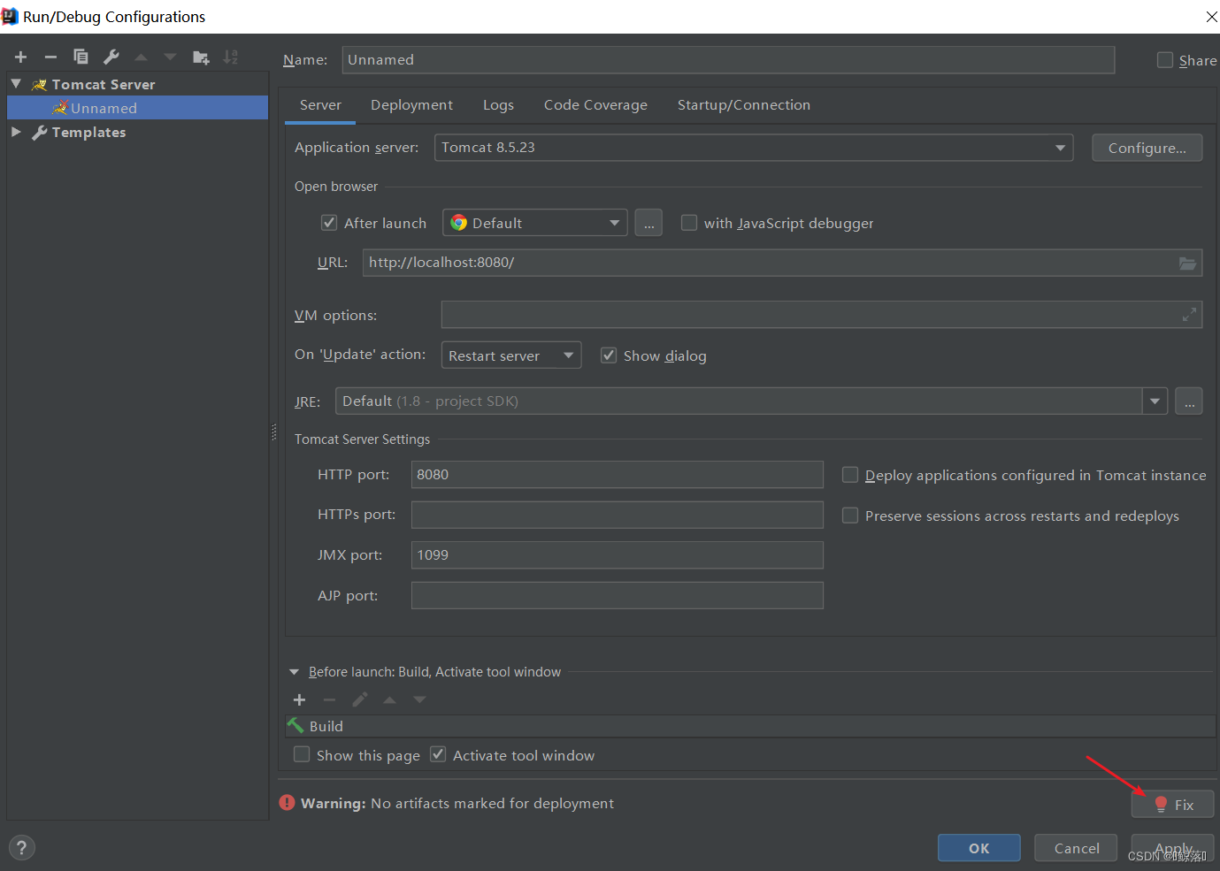Move before-launch task up arrow
The image size is (1220, 871).
coord(390,700)
